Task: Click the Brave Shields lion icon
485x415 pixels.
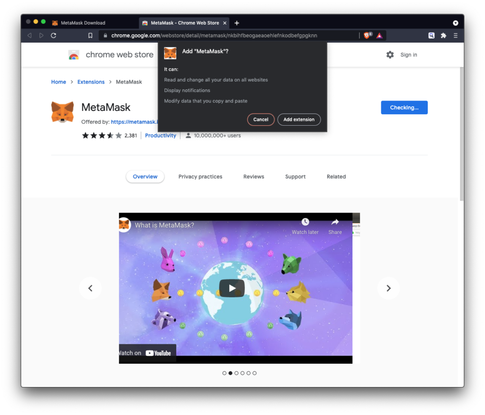Action: coord(367,36)
